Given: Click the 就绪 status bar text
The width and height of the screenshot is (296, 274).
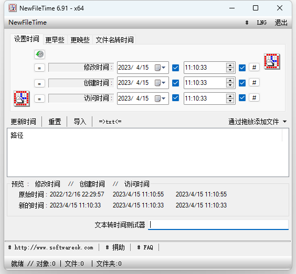Looking at the screenshot, I should tap(17, 264).
